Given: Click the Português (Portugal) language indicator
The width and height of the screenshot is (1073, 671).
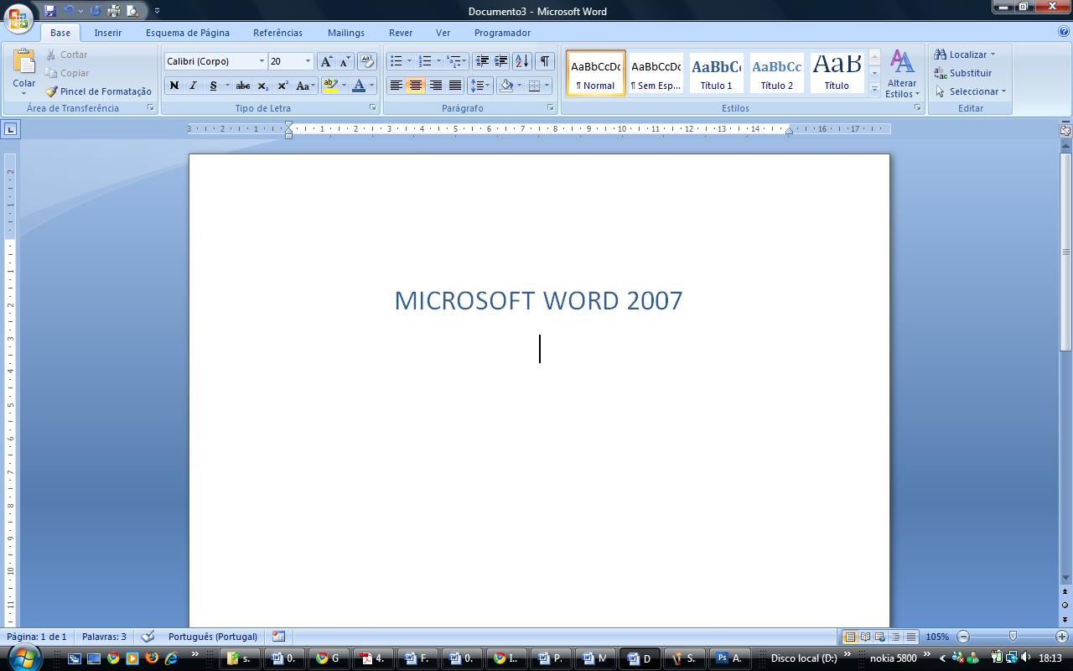Looking at the screenshot, I should click(213, 637).
